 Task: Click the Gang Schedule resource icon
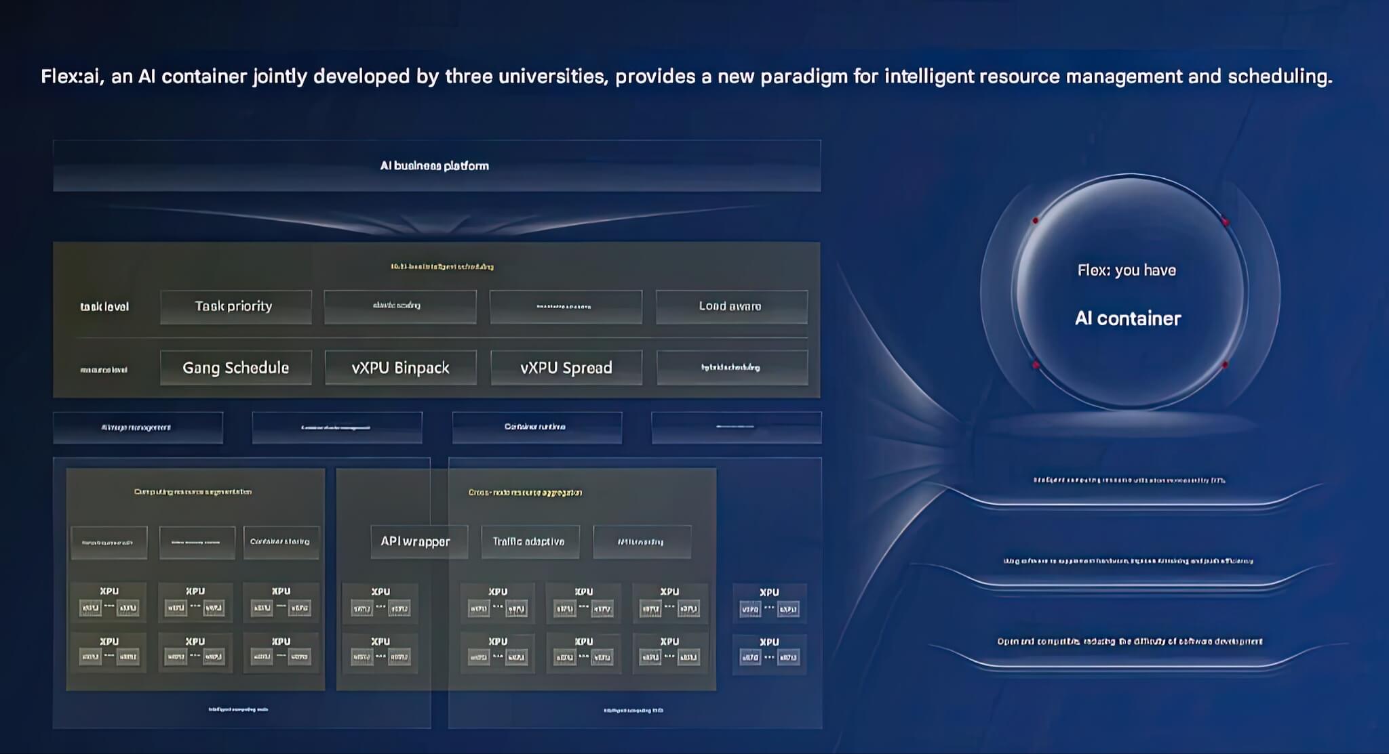click(x=235, y=367)
